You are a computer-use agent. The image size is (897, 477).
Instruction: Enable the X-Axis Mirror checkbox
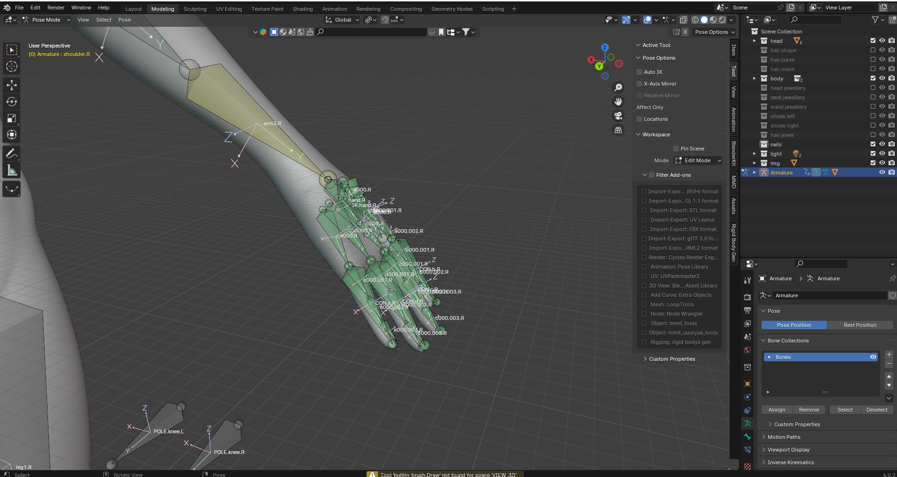tap(639, 84)
